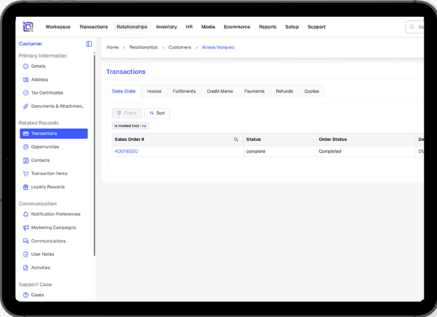Viewport: 437px width, 317px height.
Task: Switch to the Credit Memo tab
Action: click(220, 91)
